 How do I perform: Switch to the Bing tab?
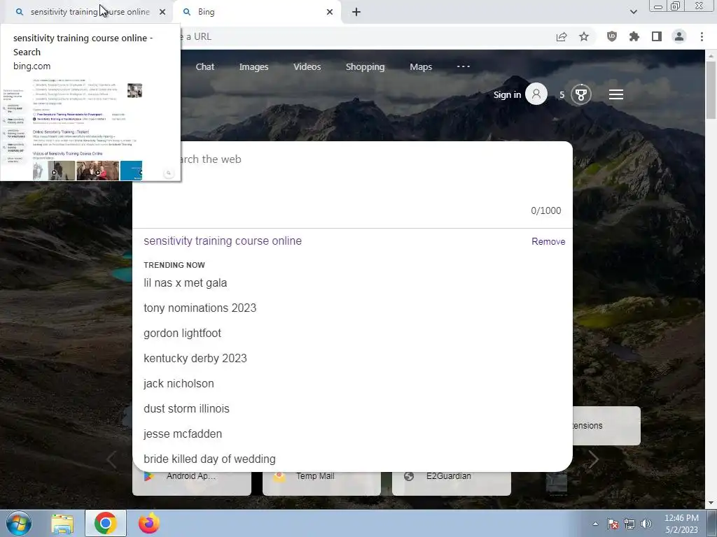point(256,12)
